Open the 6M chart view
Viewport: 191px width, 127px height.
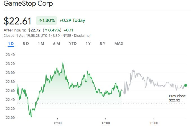pyautogui.click(x=56, y=44)
